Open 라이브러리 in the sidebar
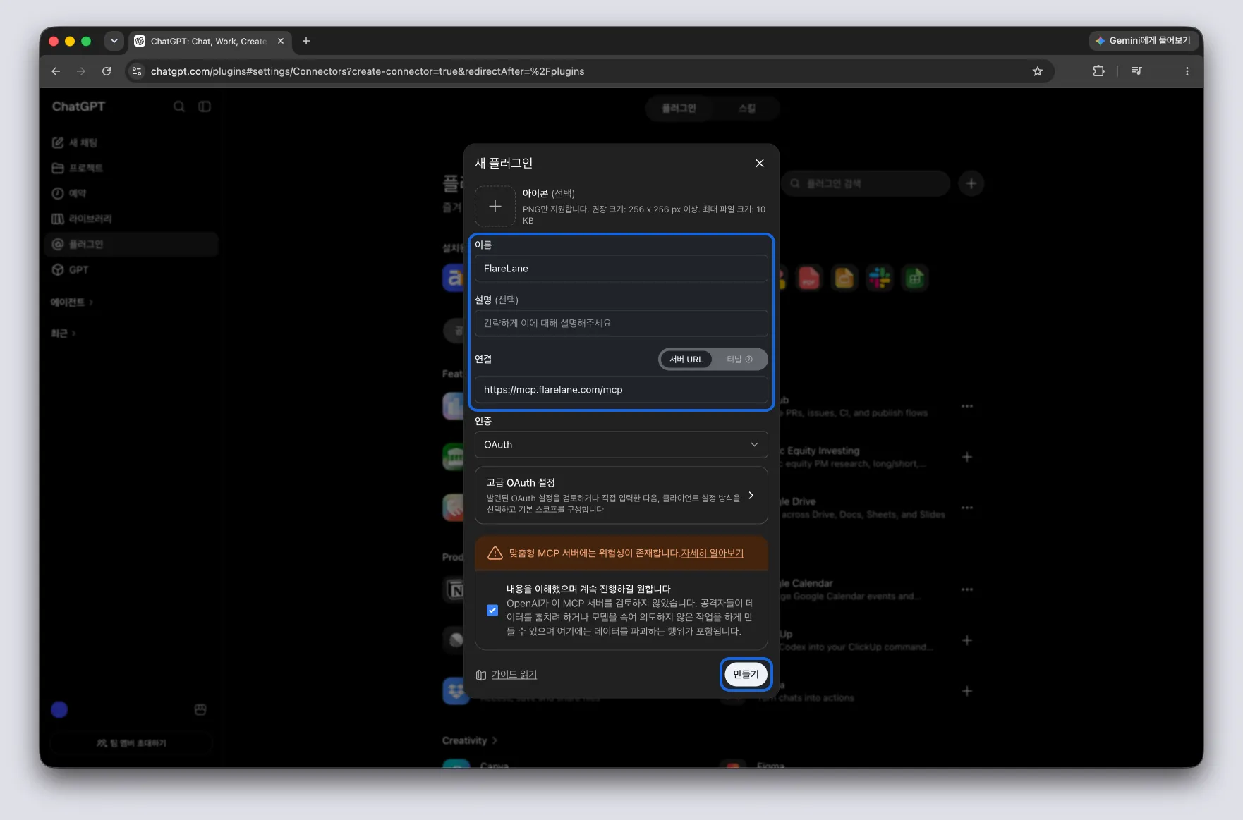The image size is (1243, 820). [131, 219]
